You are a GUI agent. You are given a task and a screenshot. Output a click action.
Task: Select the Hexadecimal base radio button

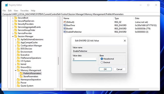102,59
